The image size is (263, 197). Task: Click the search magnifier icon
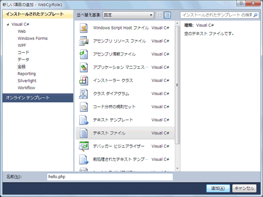pyautogui.click(x=256, y=15)
